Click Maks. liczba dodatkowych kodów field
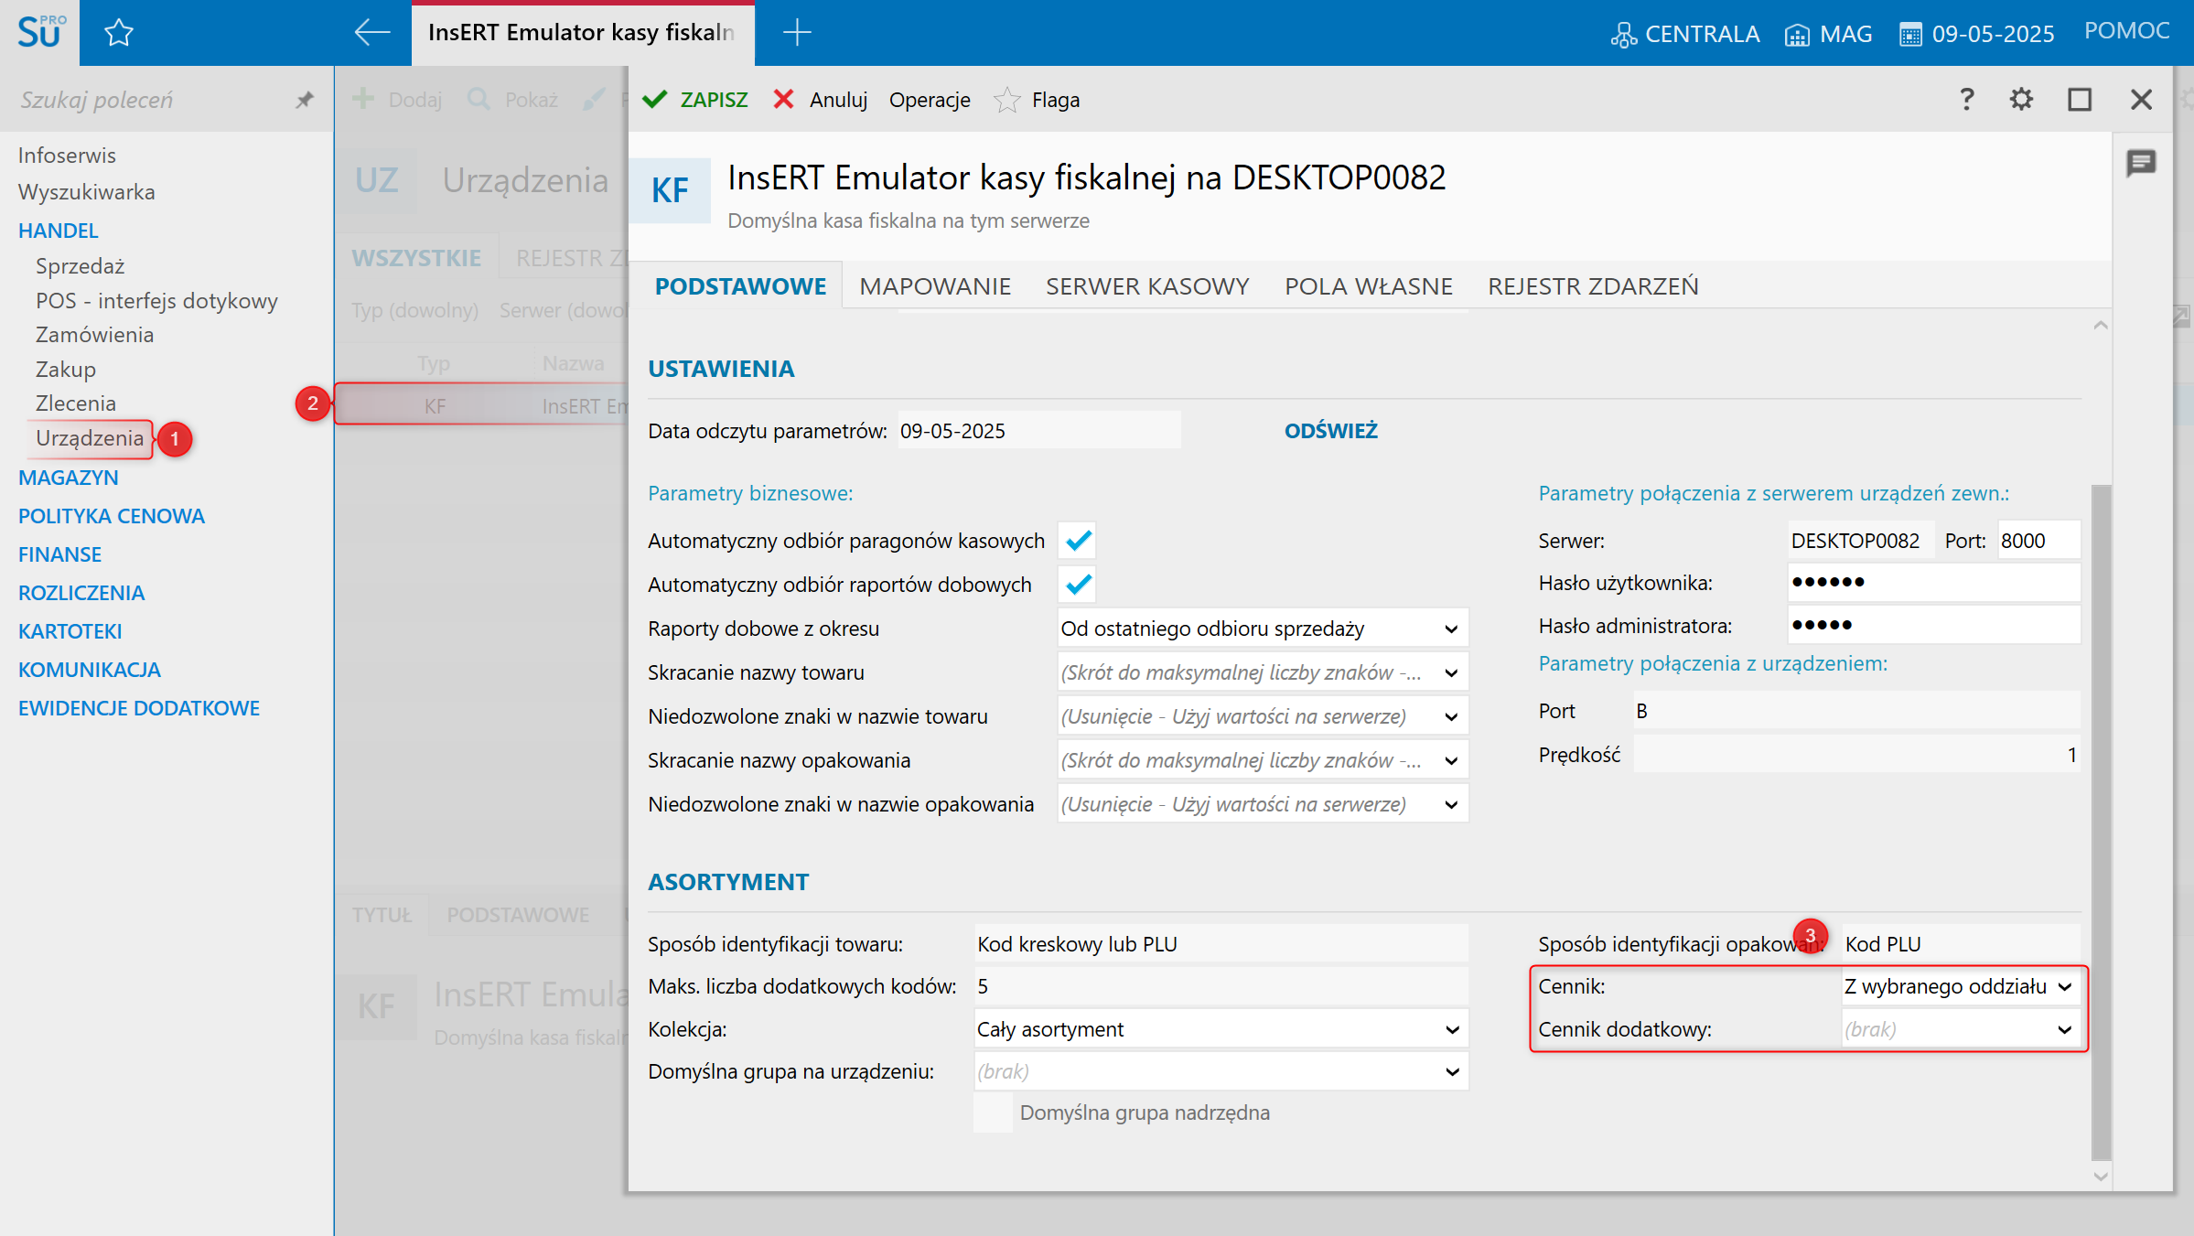 pos(1221,986)
